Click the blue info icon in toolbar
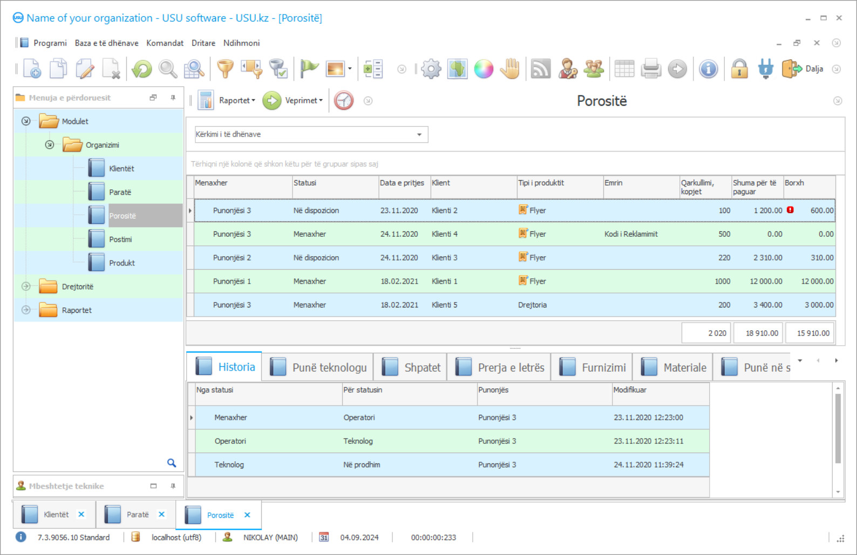 pyautogui.click(x=708, y=69)
